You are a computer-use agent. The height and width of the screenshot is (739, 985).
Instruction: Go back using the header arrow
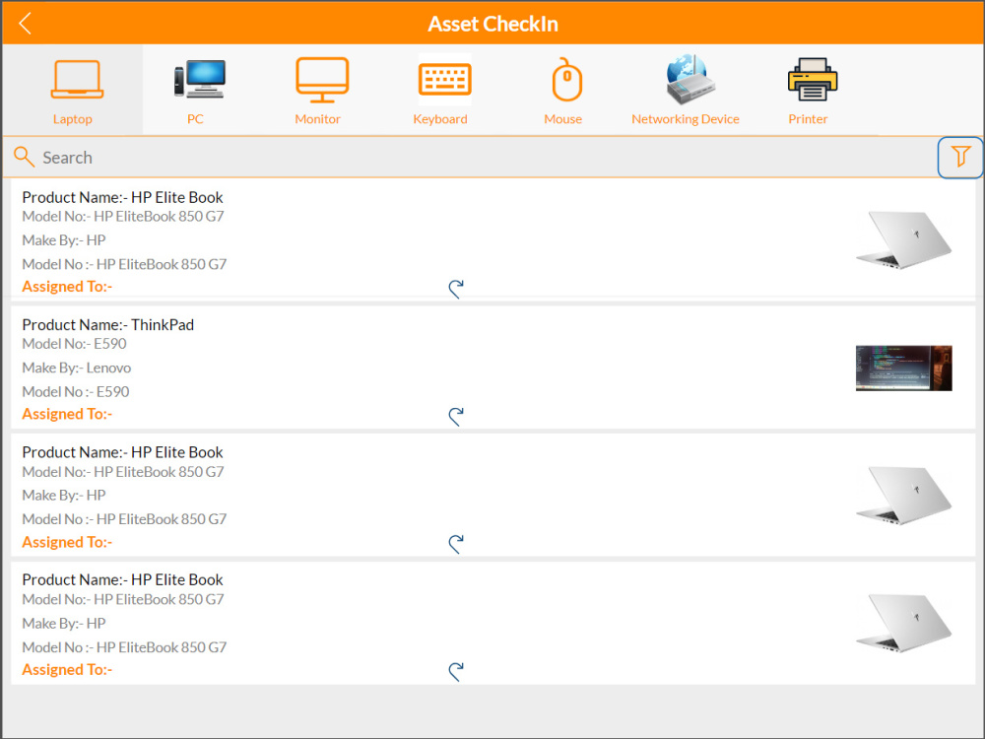coord(26,24)
